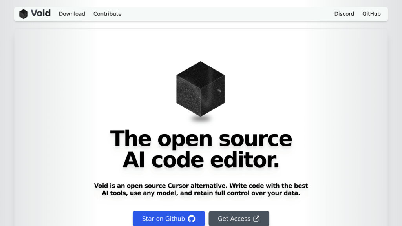The image size is (402, 226).
Task: Click the word "Cursor" in the description
Action: tap(178, 186)
